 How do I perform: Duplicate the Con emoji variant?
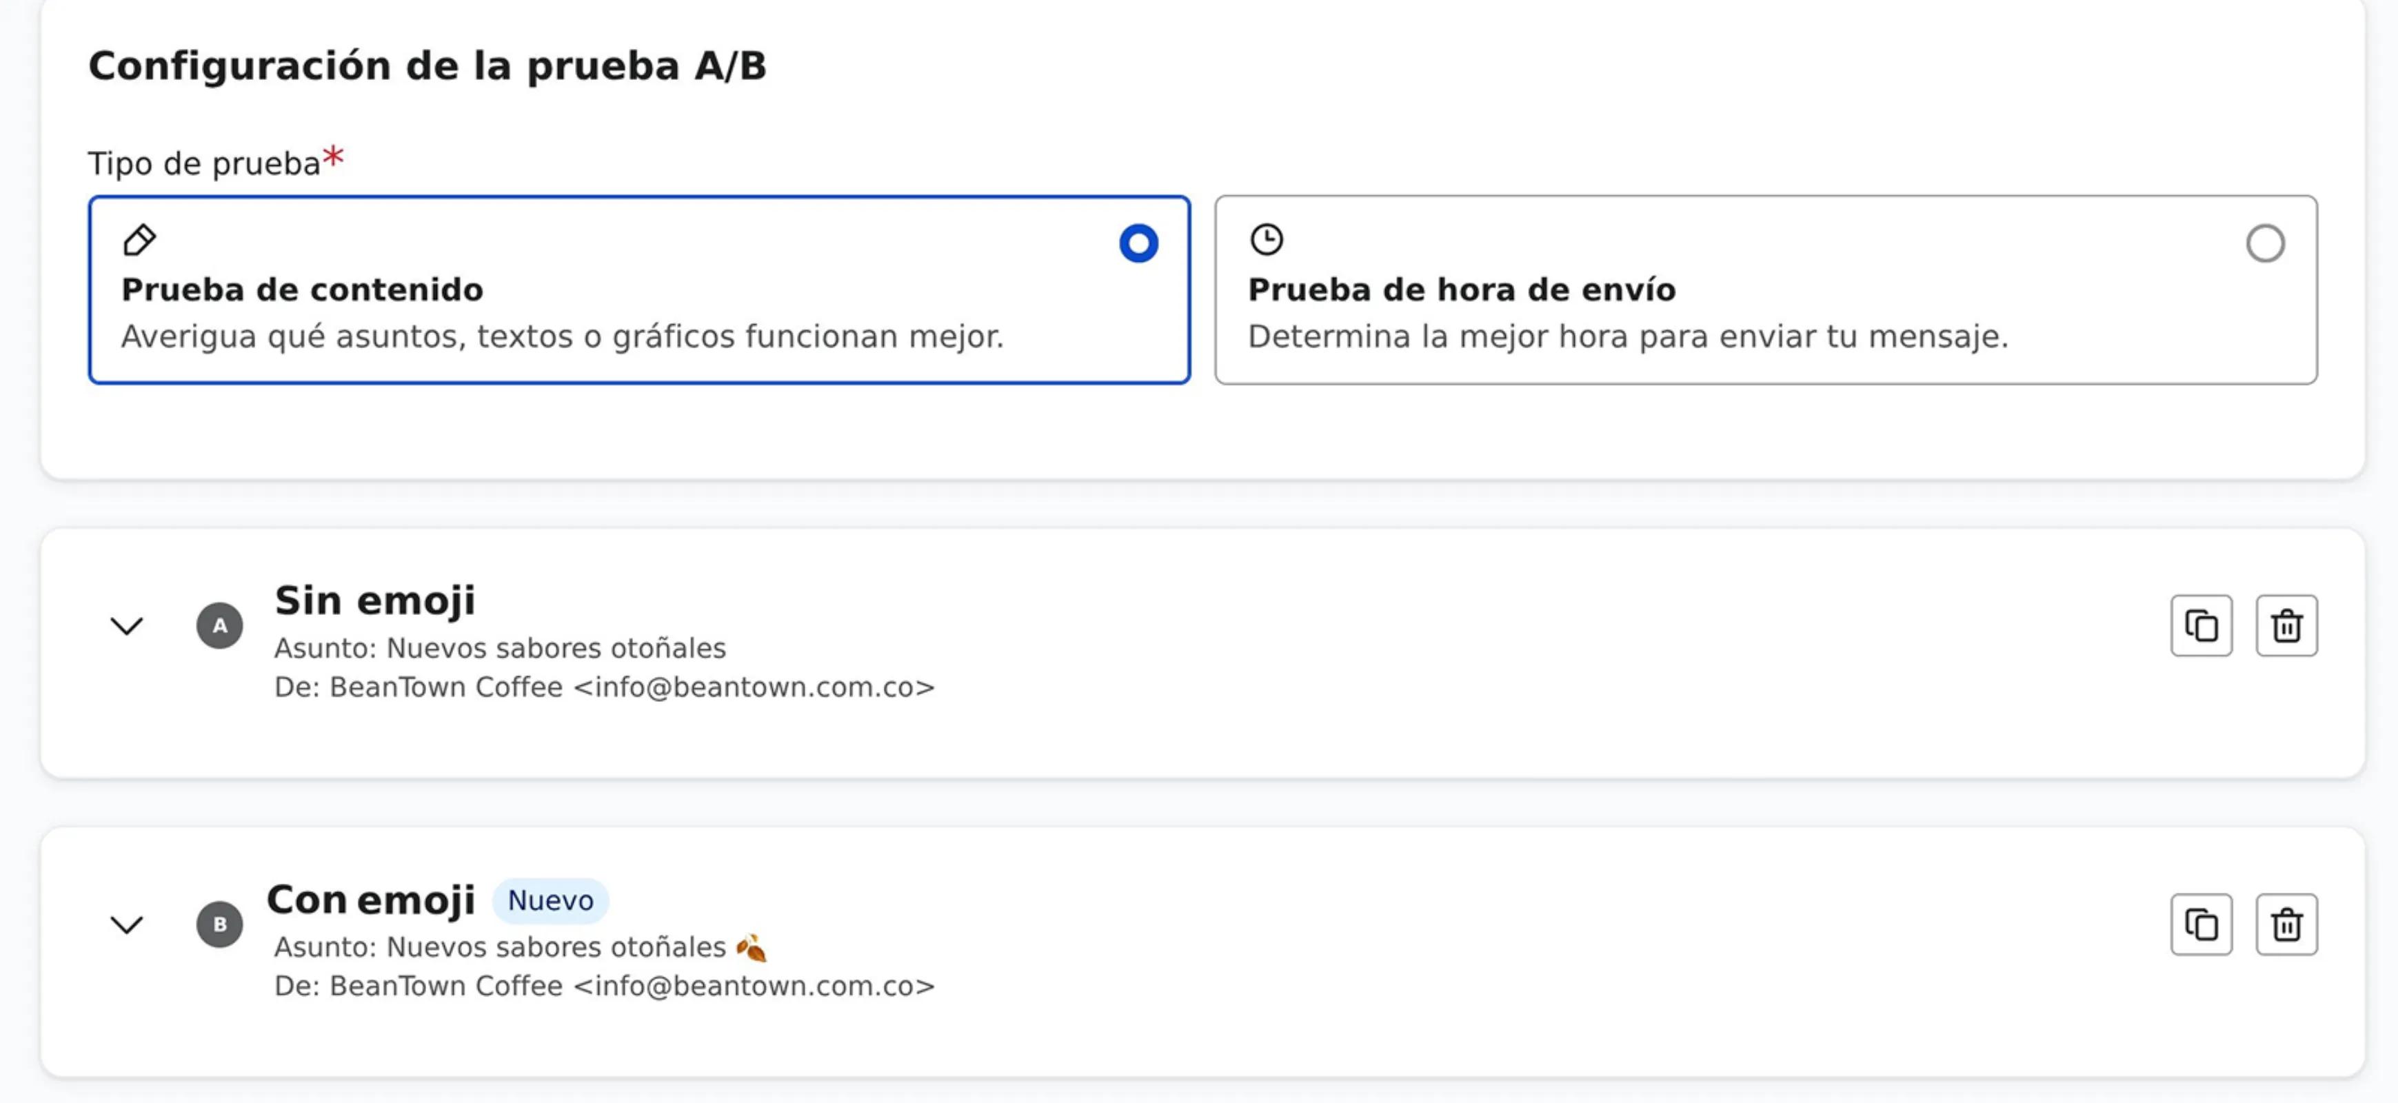(x=2201, y=924)
